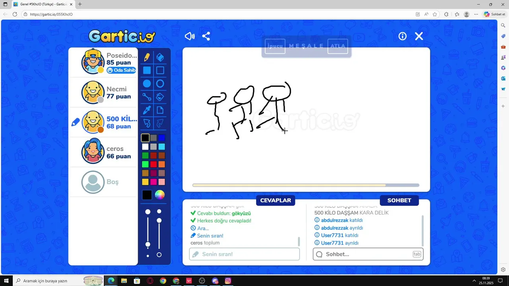Open the custom color wheel picker

click(x=159, y=195)
